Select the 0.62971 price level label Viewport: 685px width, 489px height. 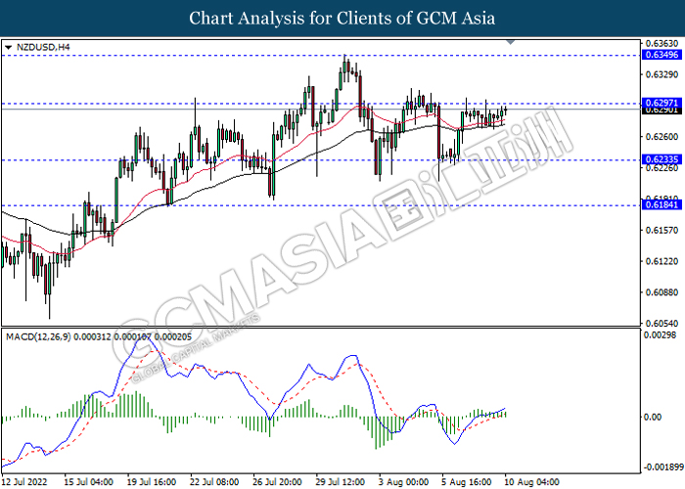tap(662, 103)
